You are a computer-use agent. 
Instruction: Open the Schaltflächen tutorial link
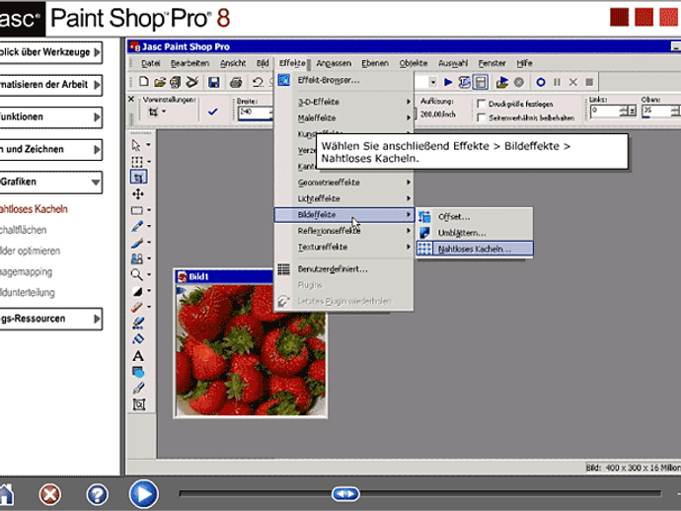click(24, 230)
